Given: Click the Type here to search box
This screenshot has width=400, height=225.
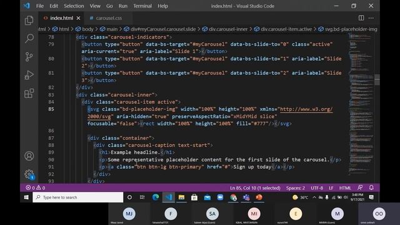Looking at the screenshot, I should click(x=78, y=197).
